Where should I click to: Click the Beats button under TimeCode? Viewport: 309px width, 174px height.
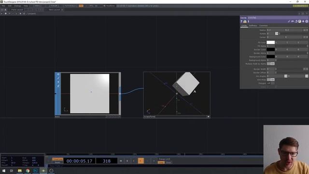click(57, 162)
